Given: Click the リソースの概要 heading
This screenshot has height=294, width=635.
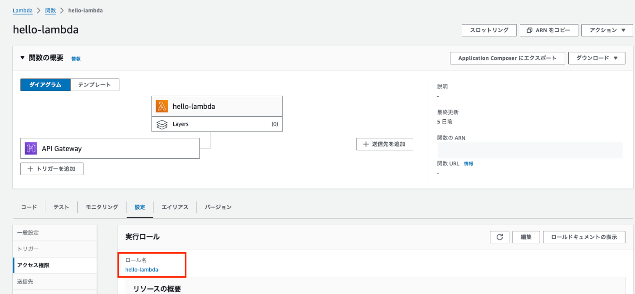Looking at the screenshot, I should pyautogui.click(x=157, y=289).
